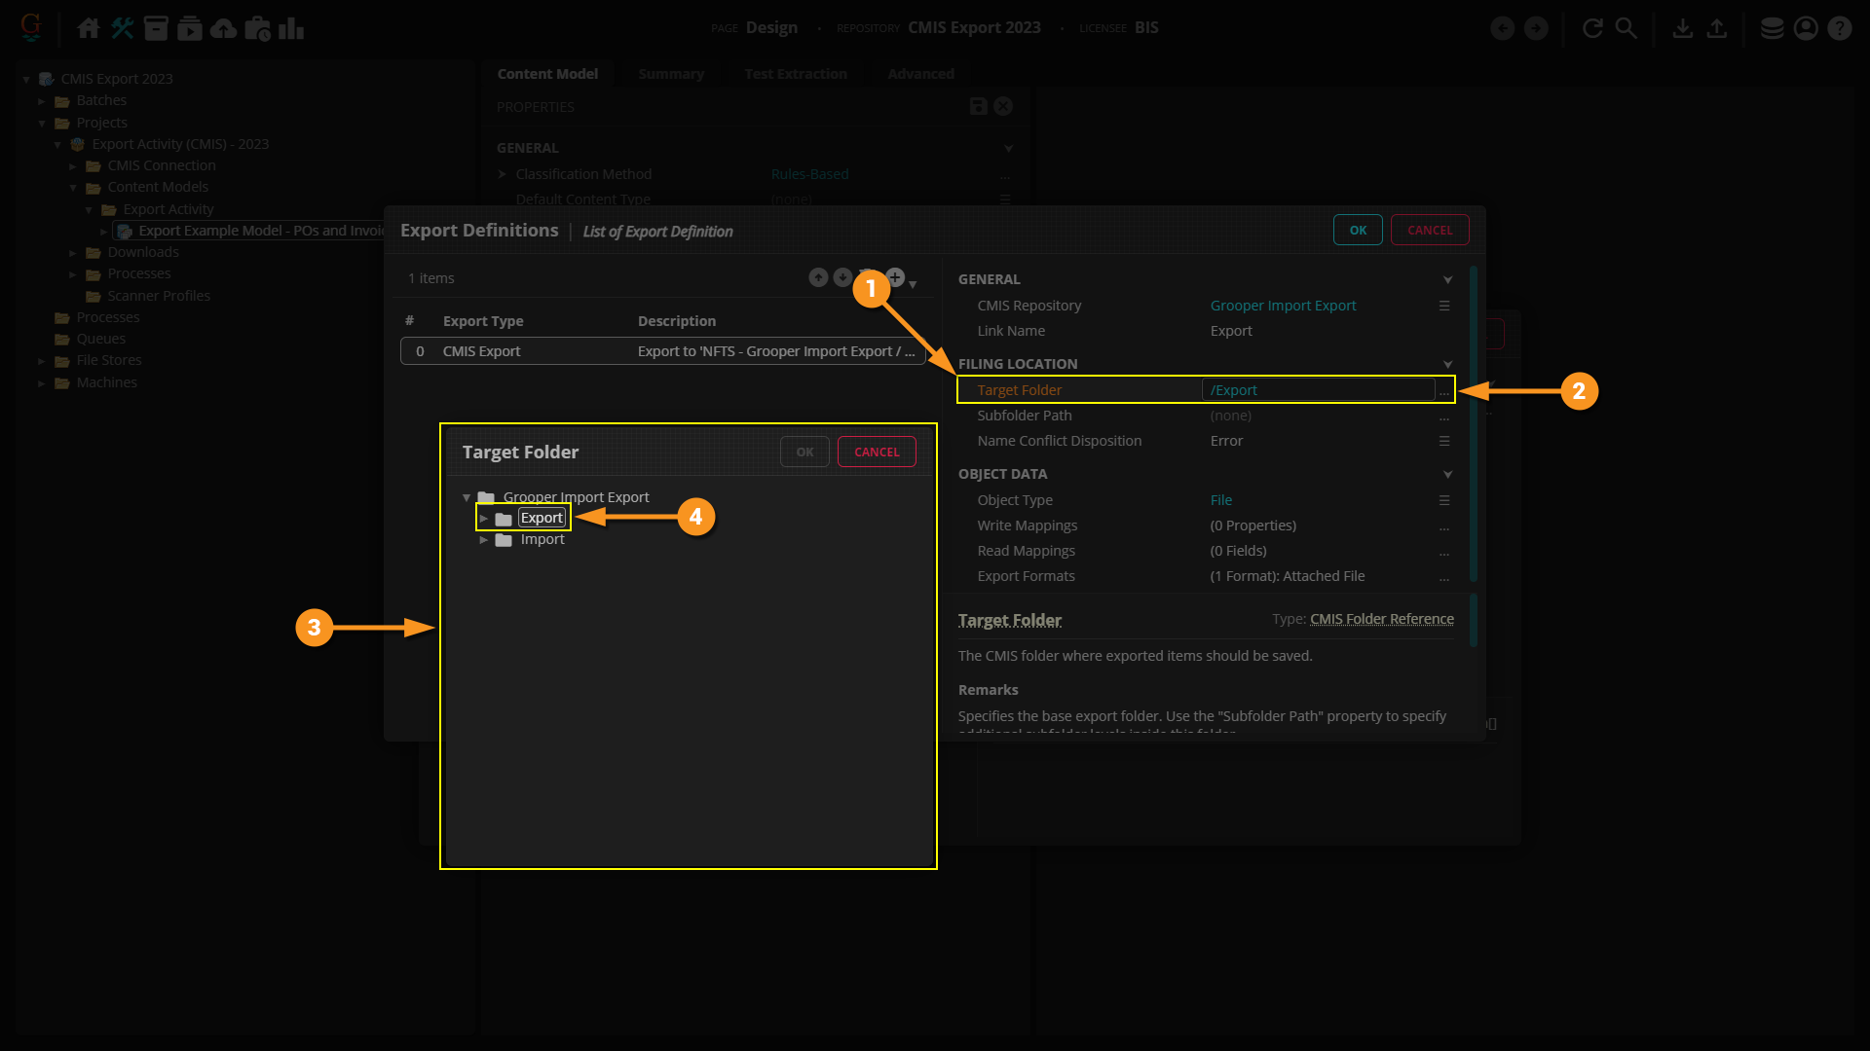Click Cancel in Target Folder dialog
The height and width of the screenshot is (1051, 1870).
[876, 452]
